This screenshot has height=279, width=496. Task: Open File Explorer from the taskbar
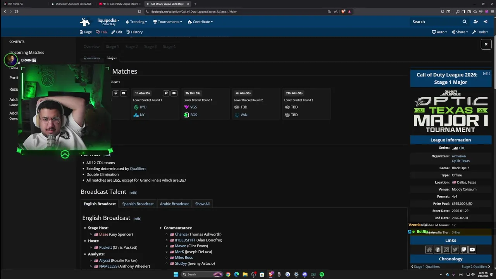245,274
